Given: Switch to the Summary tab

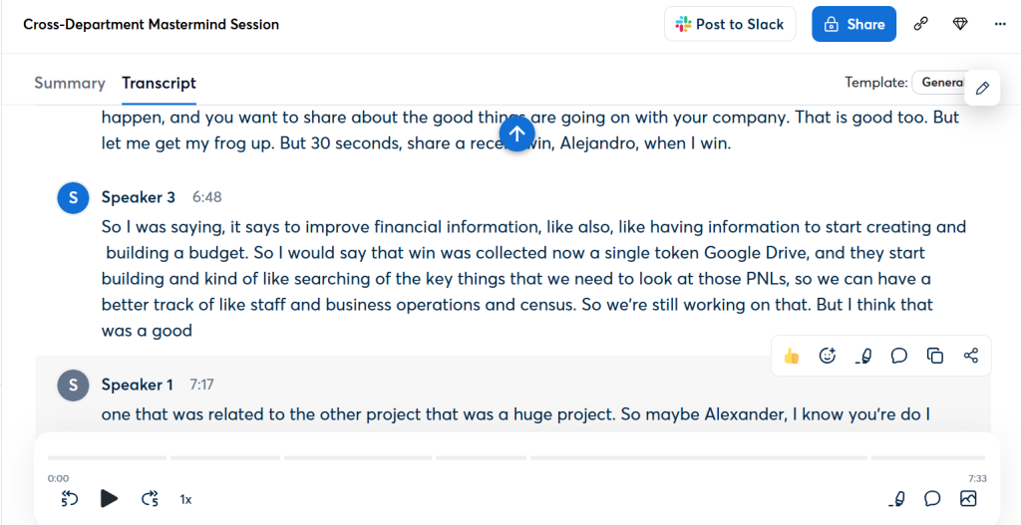Looking at the screenshot, I should pyautogui.click(x=69, y=83).
